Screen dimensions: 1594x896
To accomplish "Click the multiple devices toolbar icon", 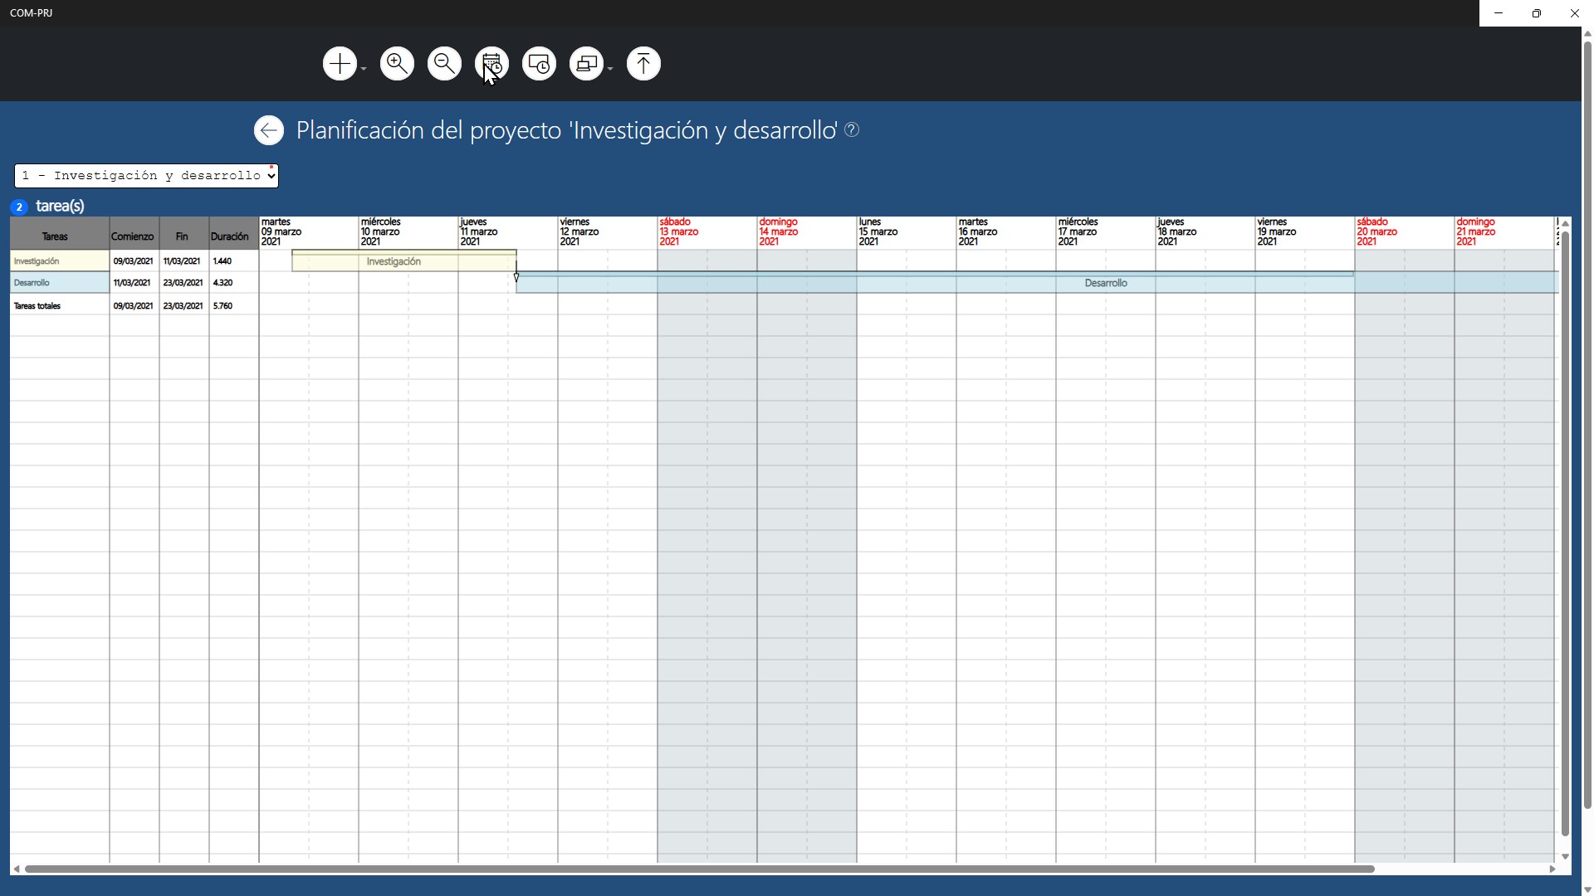I will coord(586,64).
